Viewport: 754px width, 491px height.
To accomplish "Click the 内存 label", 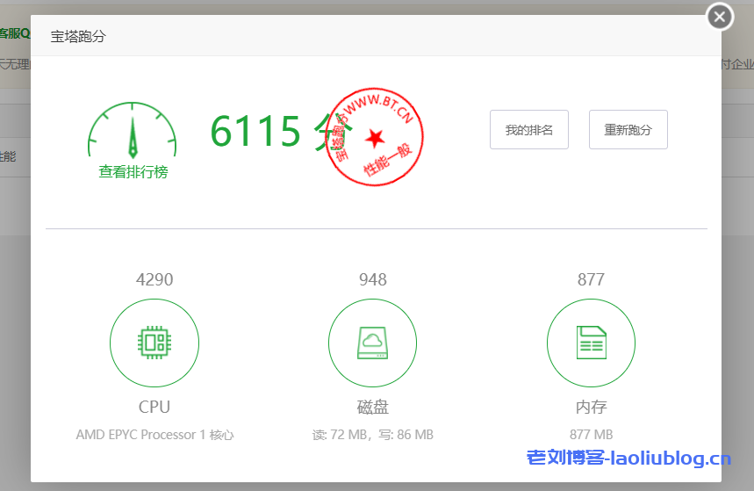I will click(591, 407).
